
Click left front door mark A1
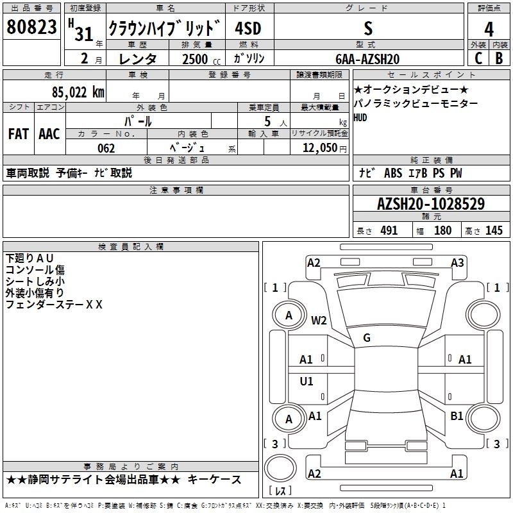tap(306, 360)
